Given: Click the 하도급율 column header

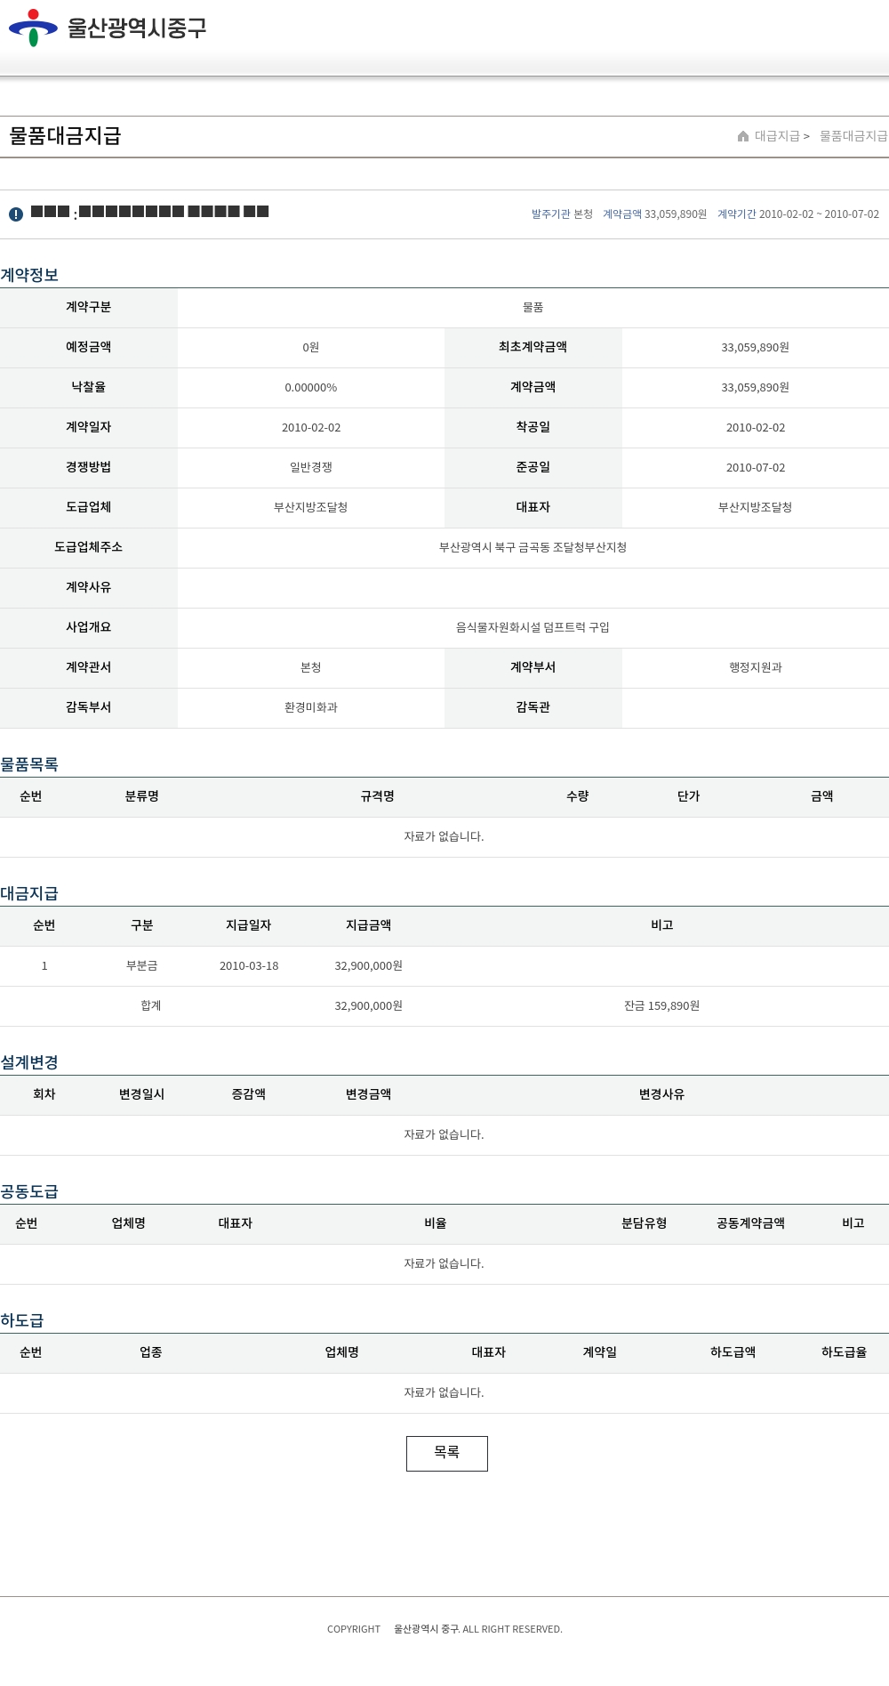Looking at the screenshot, I should [845, 1352].
